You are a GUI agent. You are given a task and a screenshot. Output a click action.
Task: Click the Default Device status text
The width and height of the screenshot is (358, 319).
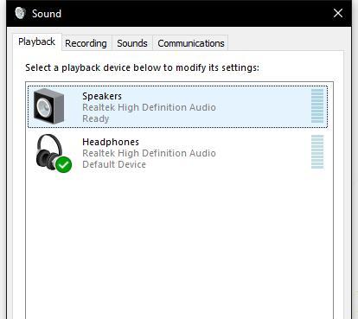[x=114, y=164]
